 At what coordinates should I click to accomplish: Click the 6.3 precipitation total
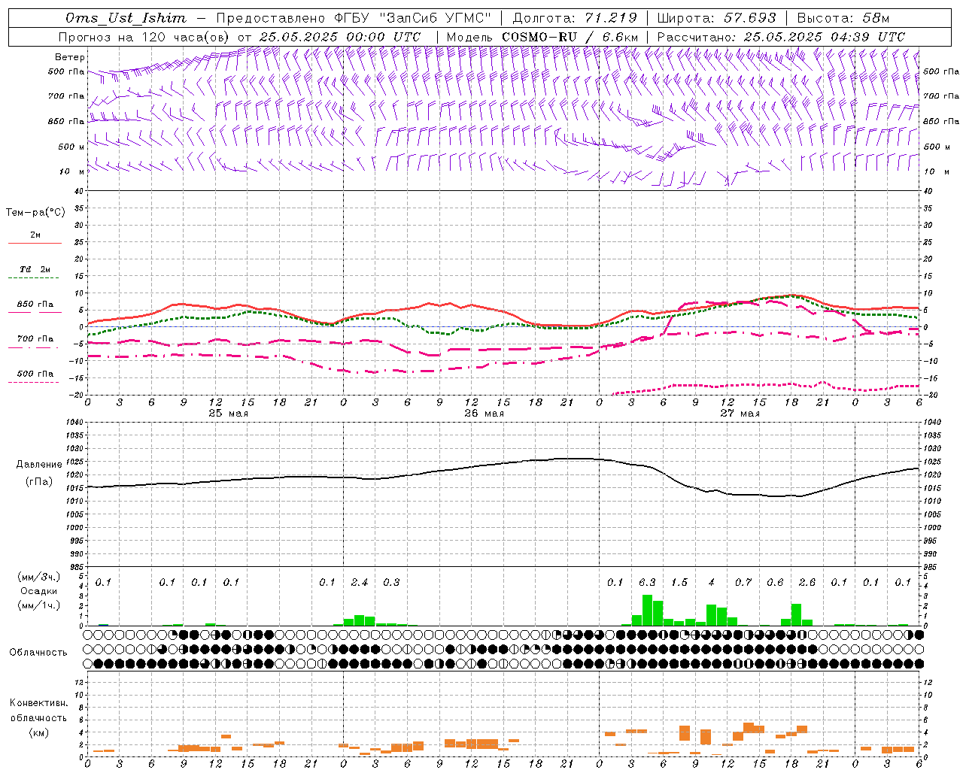[x=647, y=582]
